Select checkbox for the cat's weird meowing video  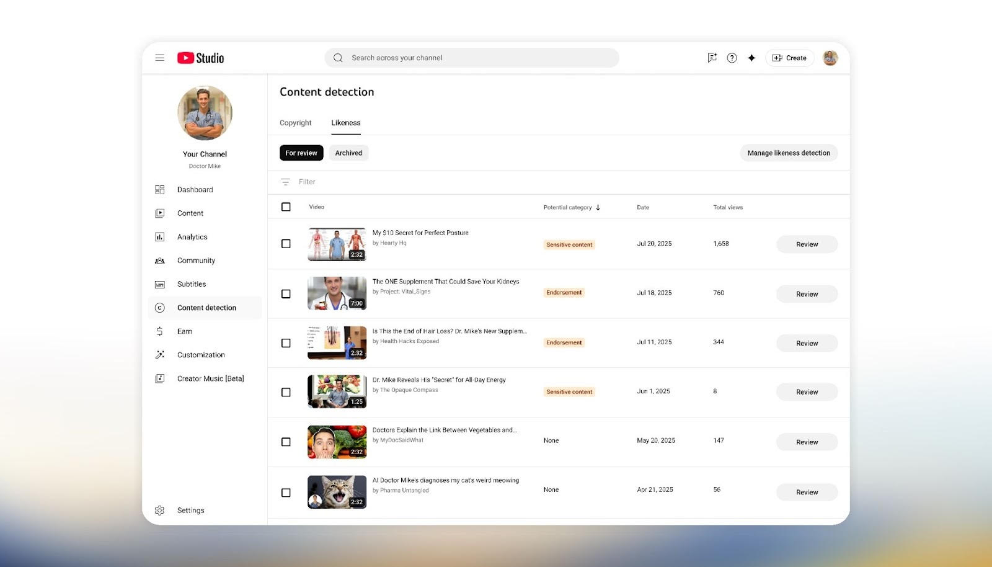[286, 493]
